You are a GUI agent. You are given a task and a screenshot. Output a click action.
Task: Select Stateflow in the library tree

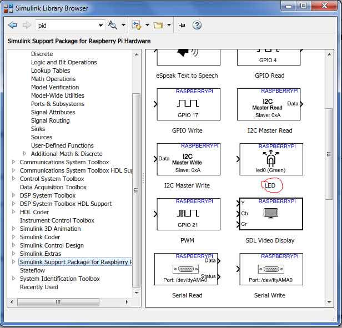coord(32,270)
